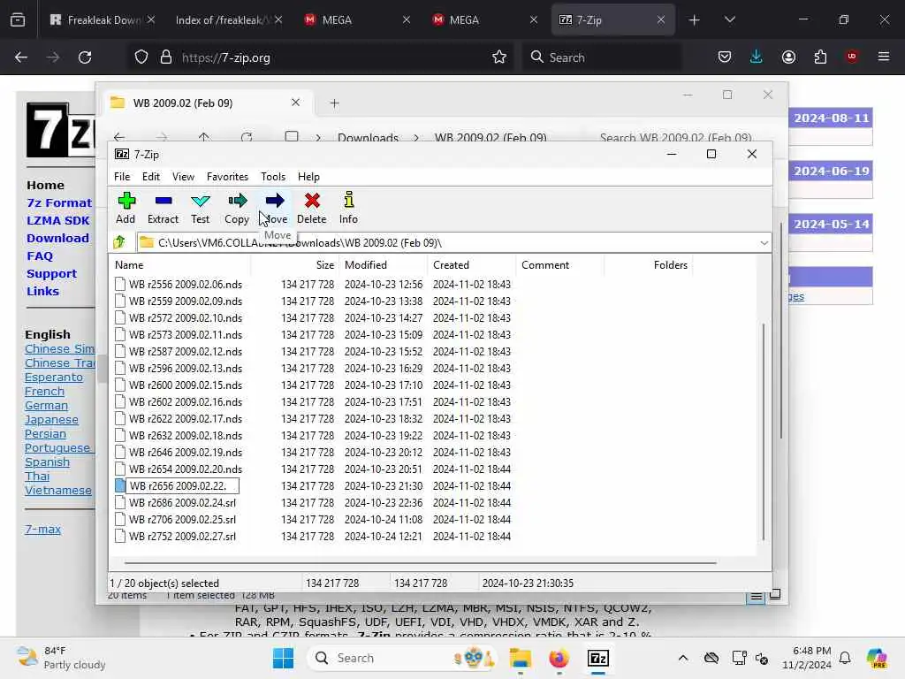Sort by the Modified column header
This screenshot has height=679, width=905.
[384, 265]
